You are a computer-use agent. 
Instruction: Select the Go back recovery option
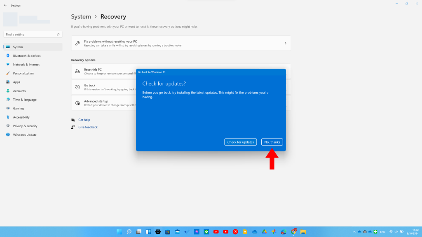(104, 87)
